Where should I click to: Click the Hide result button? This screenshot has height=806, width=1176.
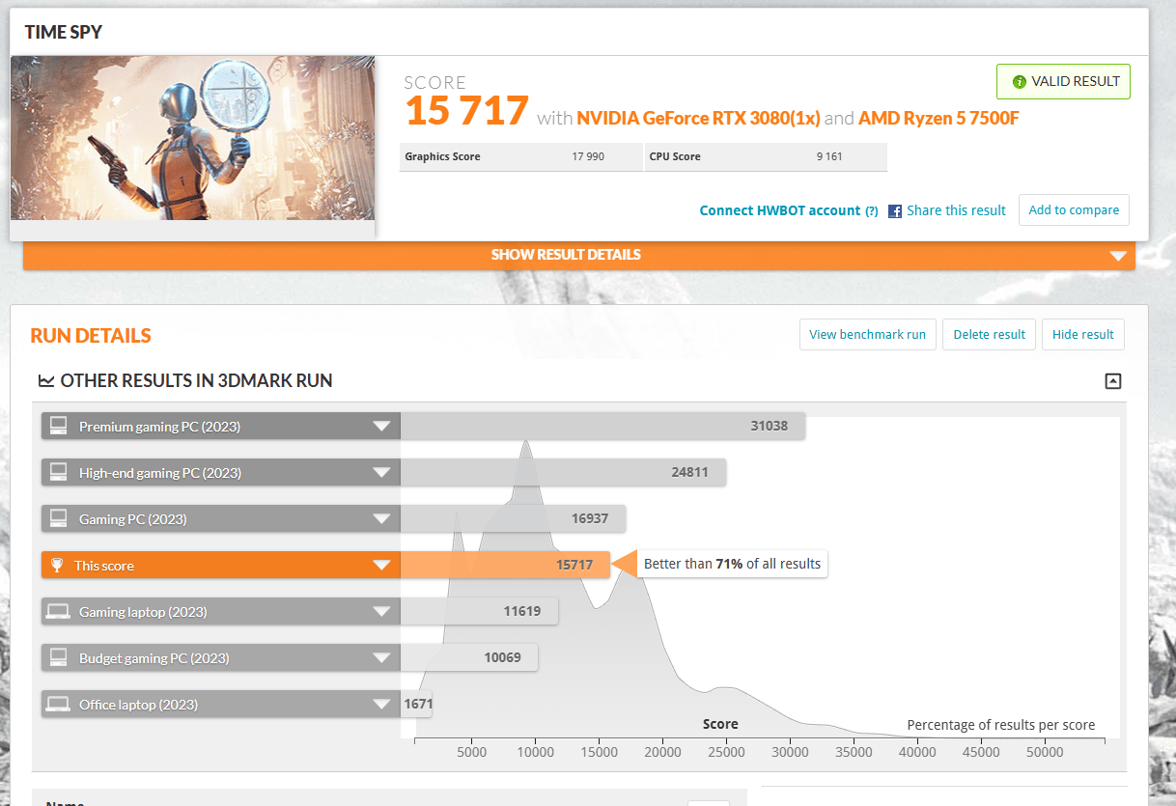click(1082, 335)
